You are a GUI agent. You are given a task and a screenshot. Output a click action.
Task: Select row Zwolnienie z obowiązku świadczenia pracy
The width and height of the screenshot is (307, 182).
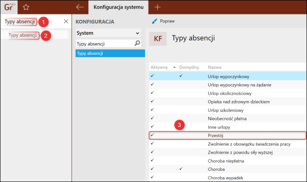click(228, 144)
